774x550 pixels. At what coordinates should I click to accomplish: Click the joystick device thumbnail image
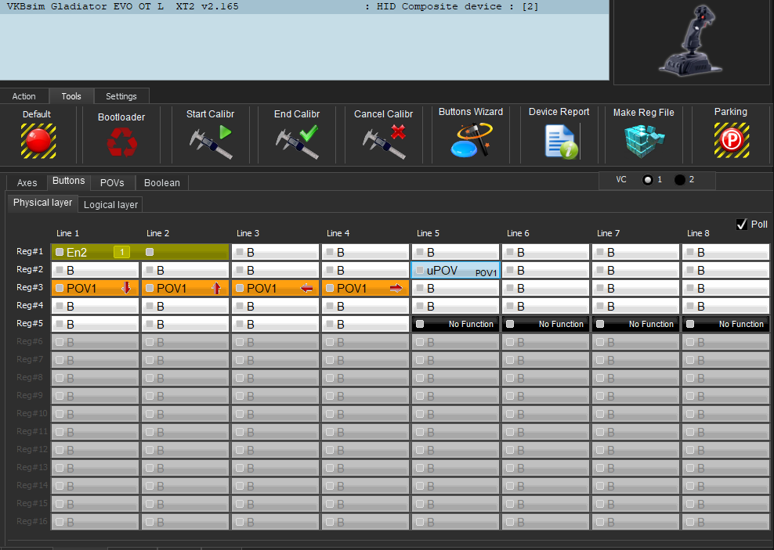pyautogui.click(x=691, y=41)
